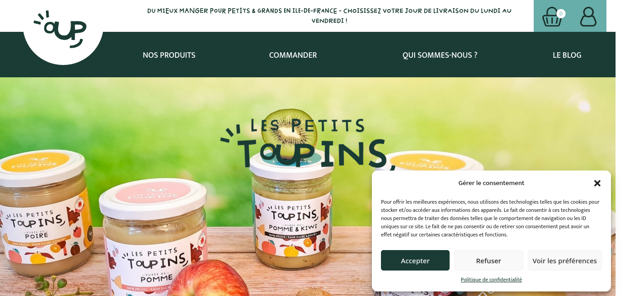Click the cart item count badge
Image resolution: width=621 pixels, height=296 pixels.
pyautogui.click(x=561, y=14)
